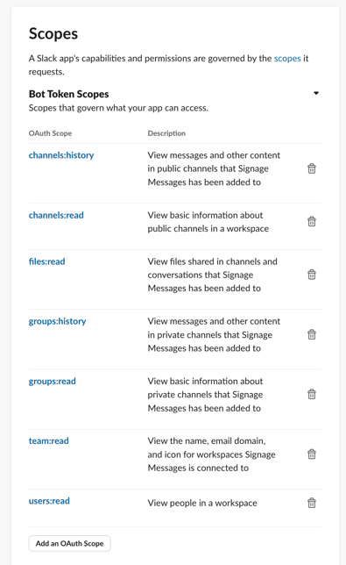Screen dimensions: 346x565
Task: Click the Description column header
Action: (166, 133)
